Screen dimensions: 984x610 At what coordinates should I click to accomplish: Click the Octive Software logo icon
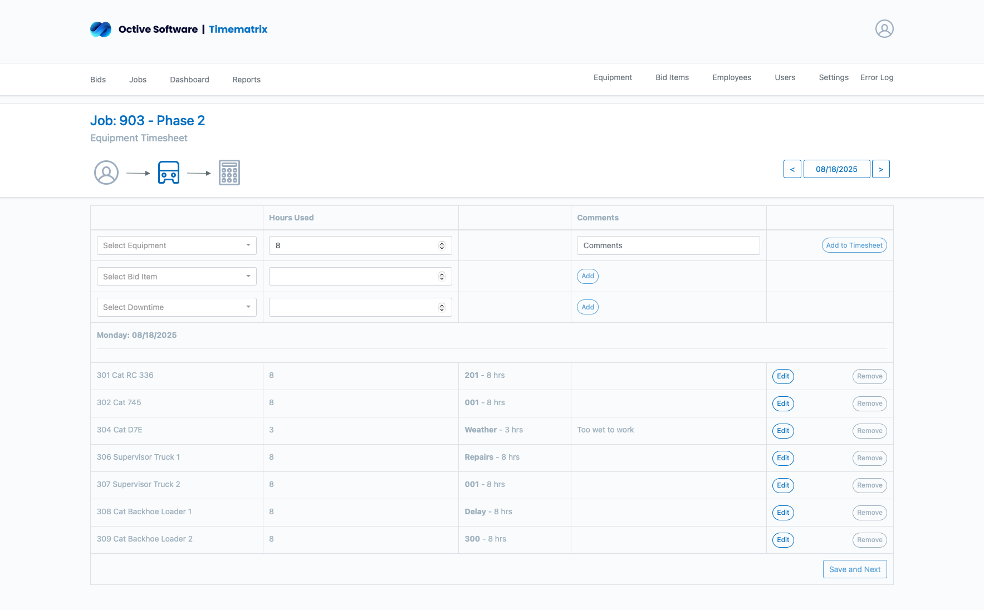coord(101,29)
